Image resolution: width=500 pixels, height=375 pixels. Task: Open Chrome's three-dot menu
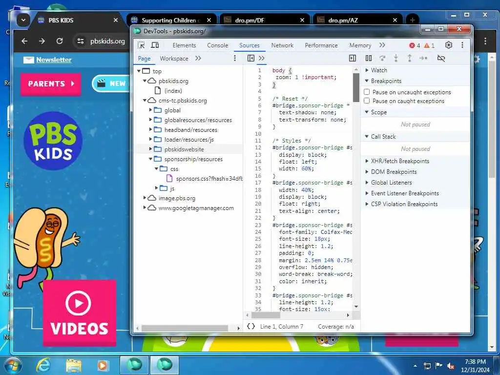(485, 41)
